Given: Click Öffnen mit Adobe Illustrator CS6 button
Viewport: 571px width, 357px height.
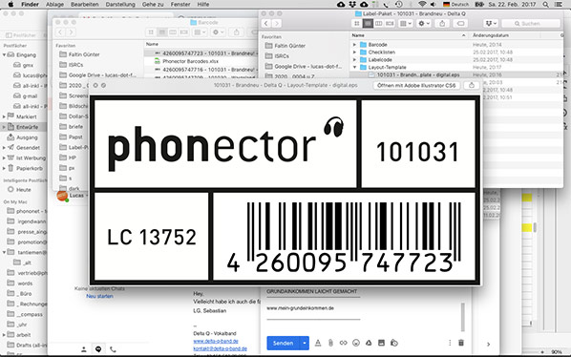Looking at the screenshot, I should coord(416,85).
